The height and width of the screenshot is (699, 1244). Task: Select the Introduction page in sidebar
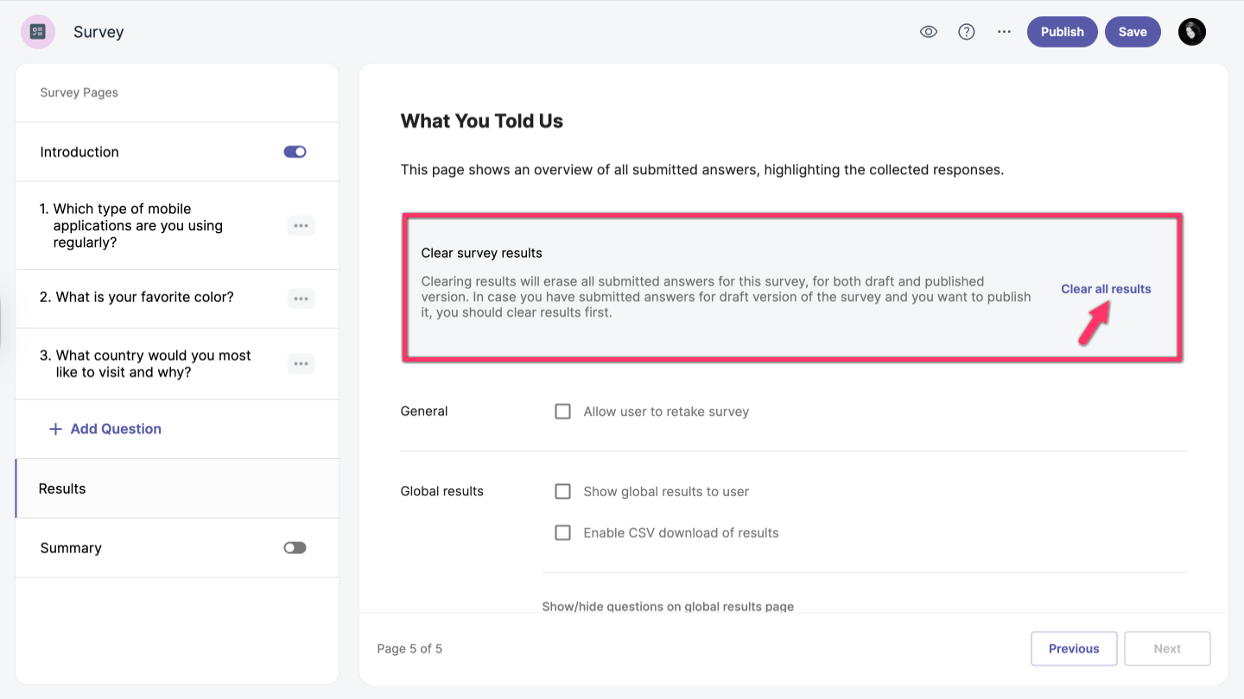click(79, 152)
